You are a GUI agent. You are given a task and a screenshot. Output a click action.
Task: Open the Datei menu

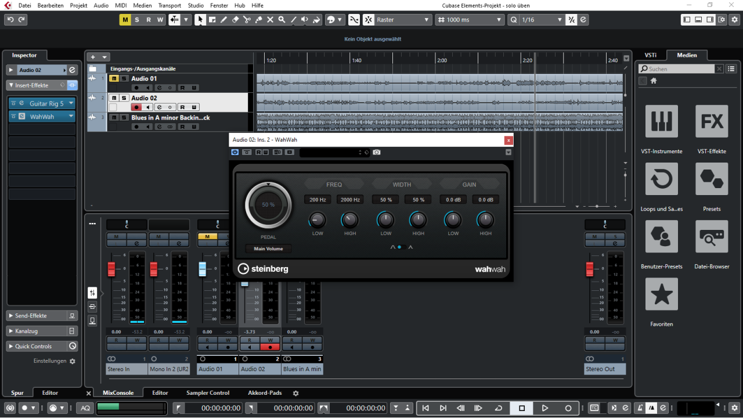click(25, 5)
